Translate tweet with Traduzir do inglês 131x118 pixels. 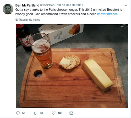29,20
